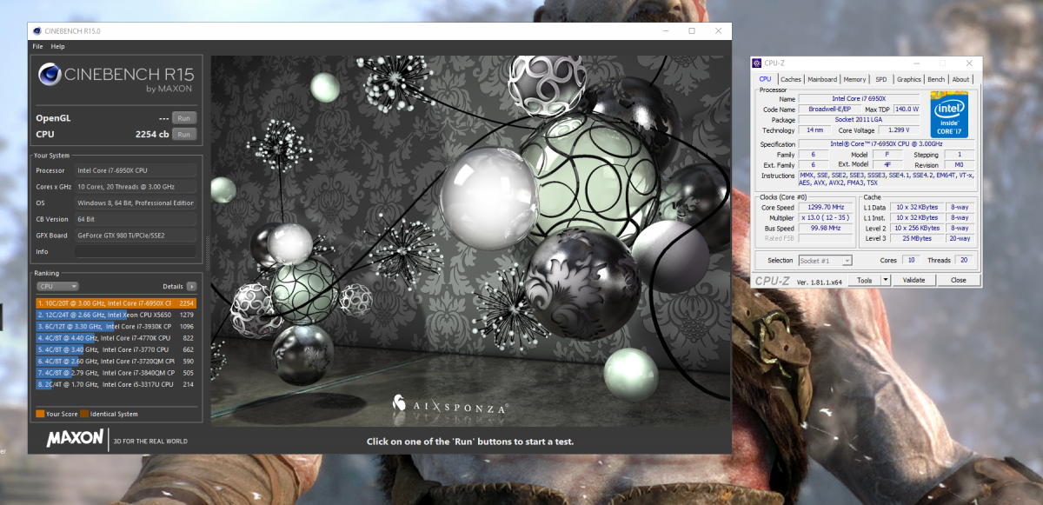Click the CPU Name field in CPU-Z
Screen dimensions: 1043x505
pyautogui.click(x=859, y=99)
